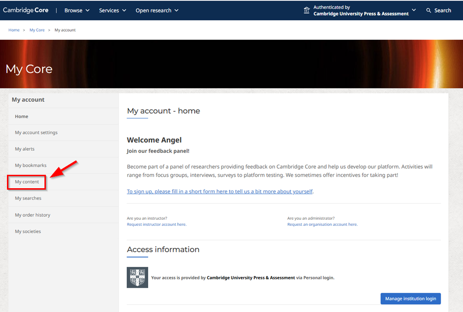Click the Cambridge University crest image

138,277
